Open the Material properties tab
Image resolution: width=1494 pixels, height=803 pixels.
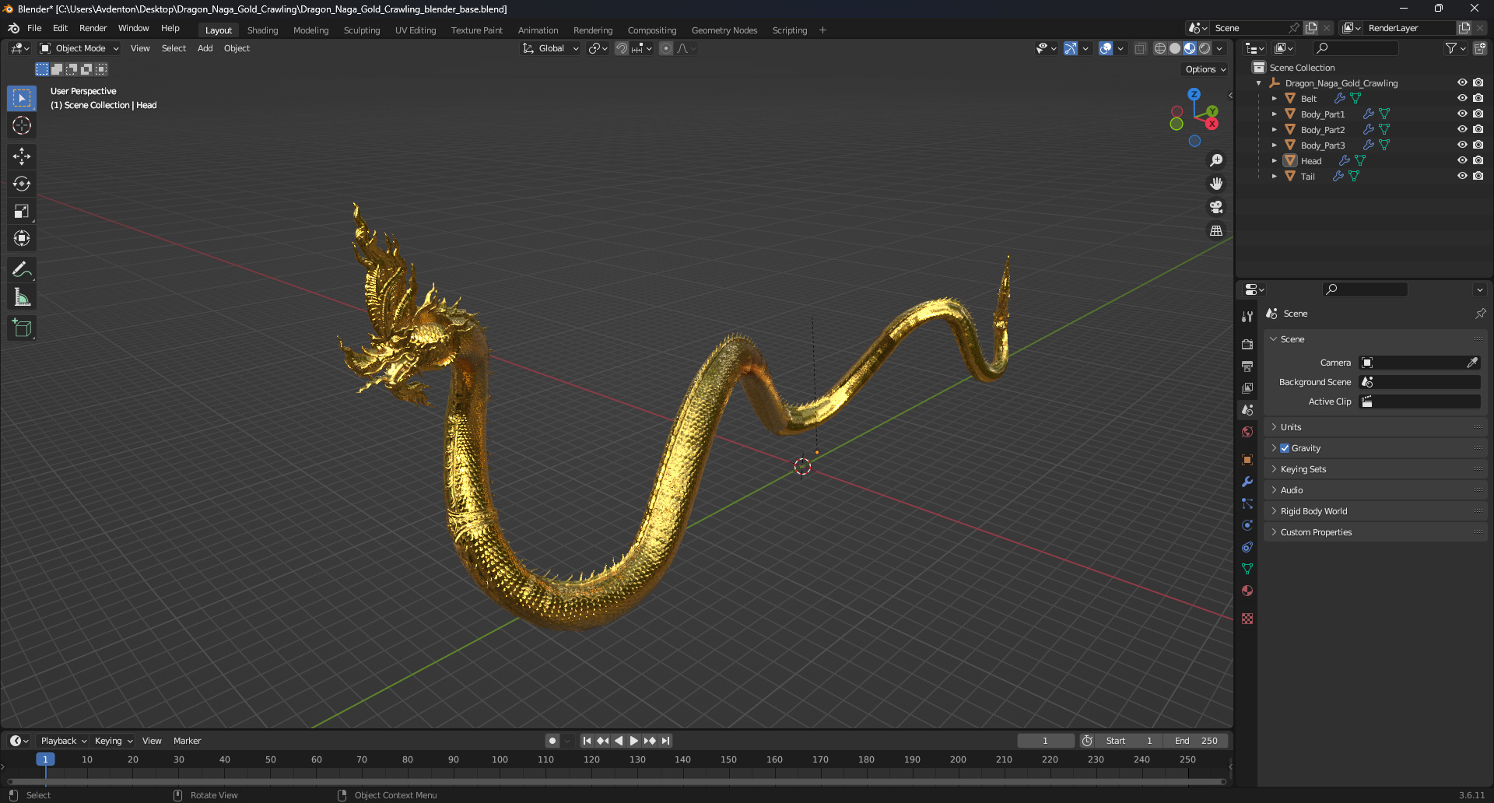[x=1247, y=591]
